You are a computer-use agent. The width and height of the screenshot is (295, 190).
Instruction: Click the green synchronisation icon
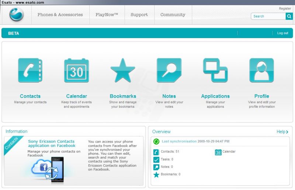156,141
